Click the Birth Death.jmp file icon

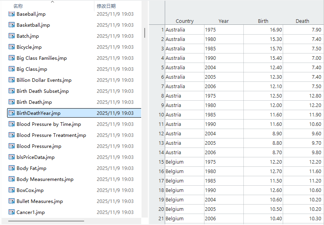tap(11, 102)
